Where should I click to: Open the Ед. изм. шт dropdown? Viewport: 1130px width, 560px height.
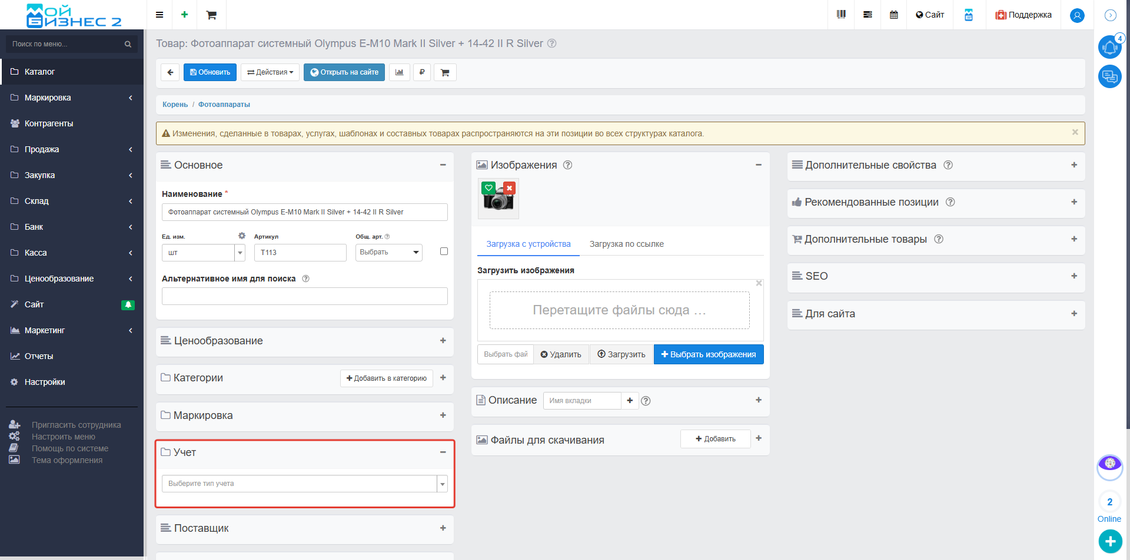click(x=204, y=253)
